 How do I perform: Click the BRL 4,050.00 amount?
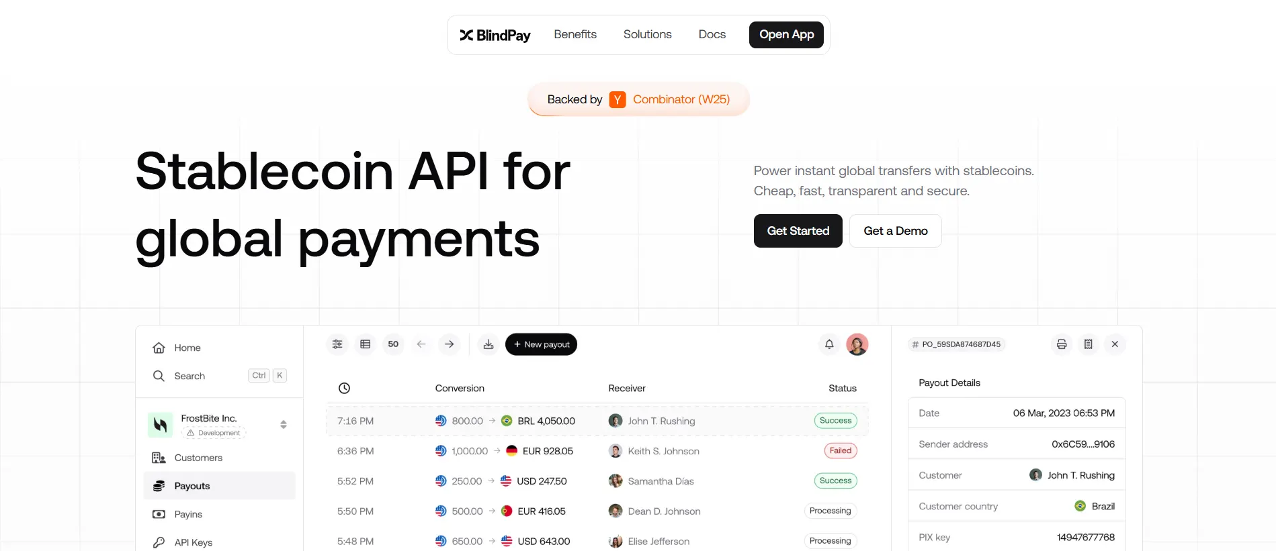click(546, 421)
